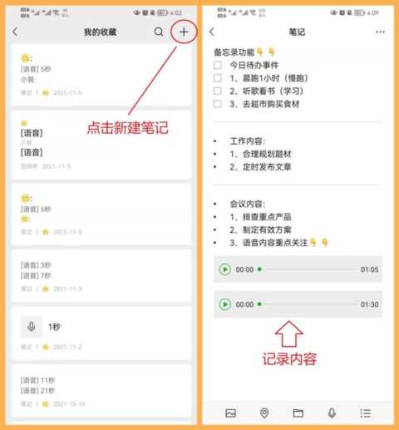This screenshot has width=399, height=430.
Task: Mark 去超市购买食材 as done
Action: point(218,104)
